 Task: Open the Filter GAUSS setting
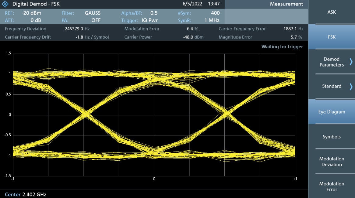(x=93, y=13)
